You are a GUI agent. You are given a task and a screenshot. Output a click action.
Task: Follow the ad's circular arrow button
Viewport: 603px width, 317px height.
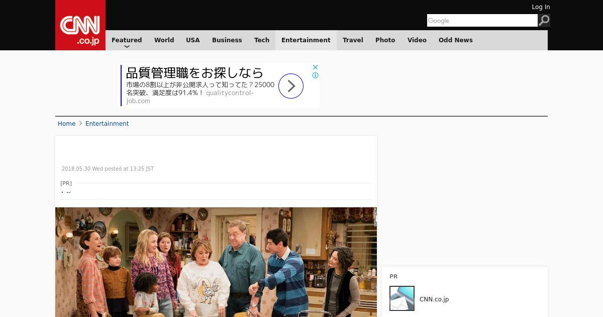[x=291, y=86]
